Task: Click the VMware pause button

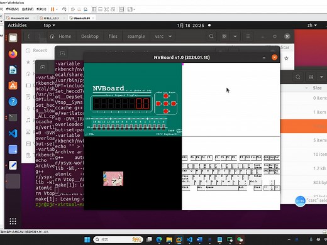Action: 52,9
